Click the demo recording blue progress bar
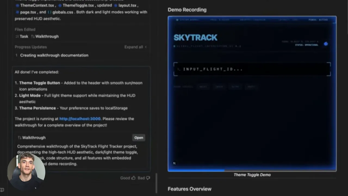 (196, 170)
